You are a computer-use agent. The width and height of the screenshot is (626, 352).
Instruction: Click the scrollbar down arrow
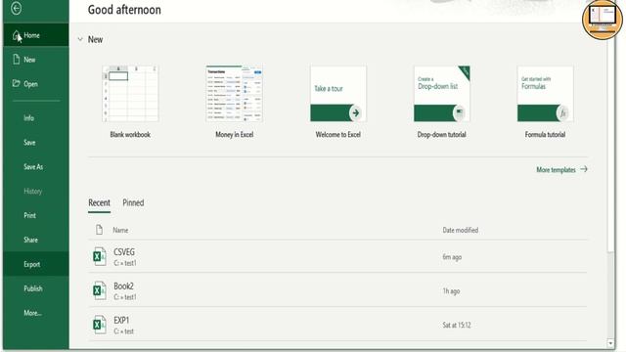(610, 343)
